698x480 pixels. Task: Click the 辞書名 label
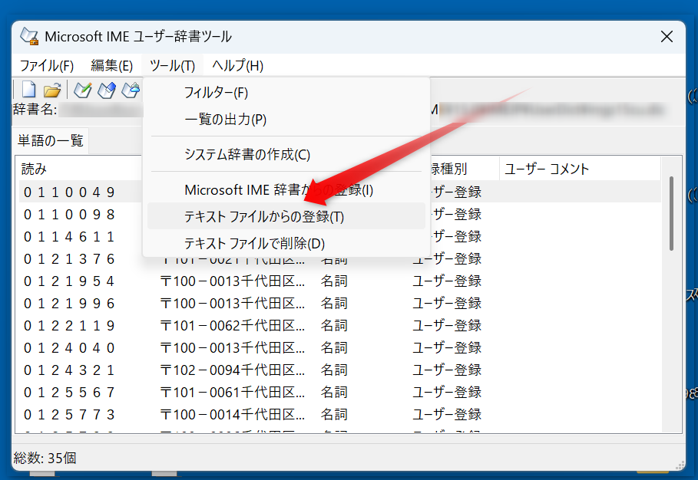click(35, 110)
